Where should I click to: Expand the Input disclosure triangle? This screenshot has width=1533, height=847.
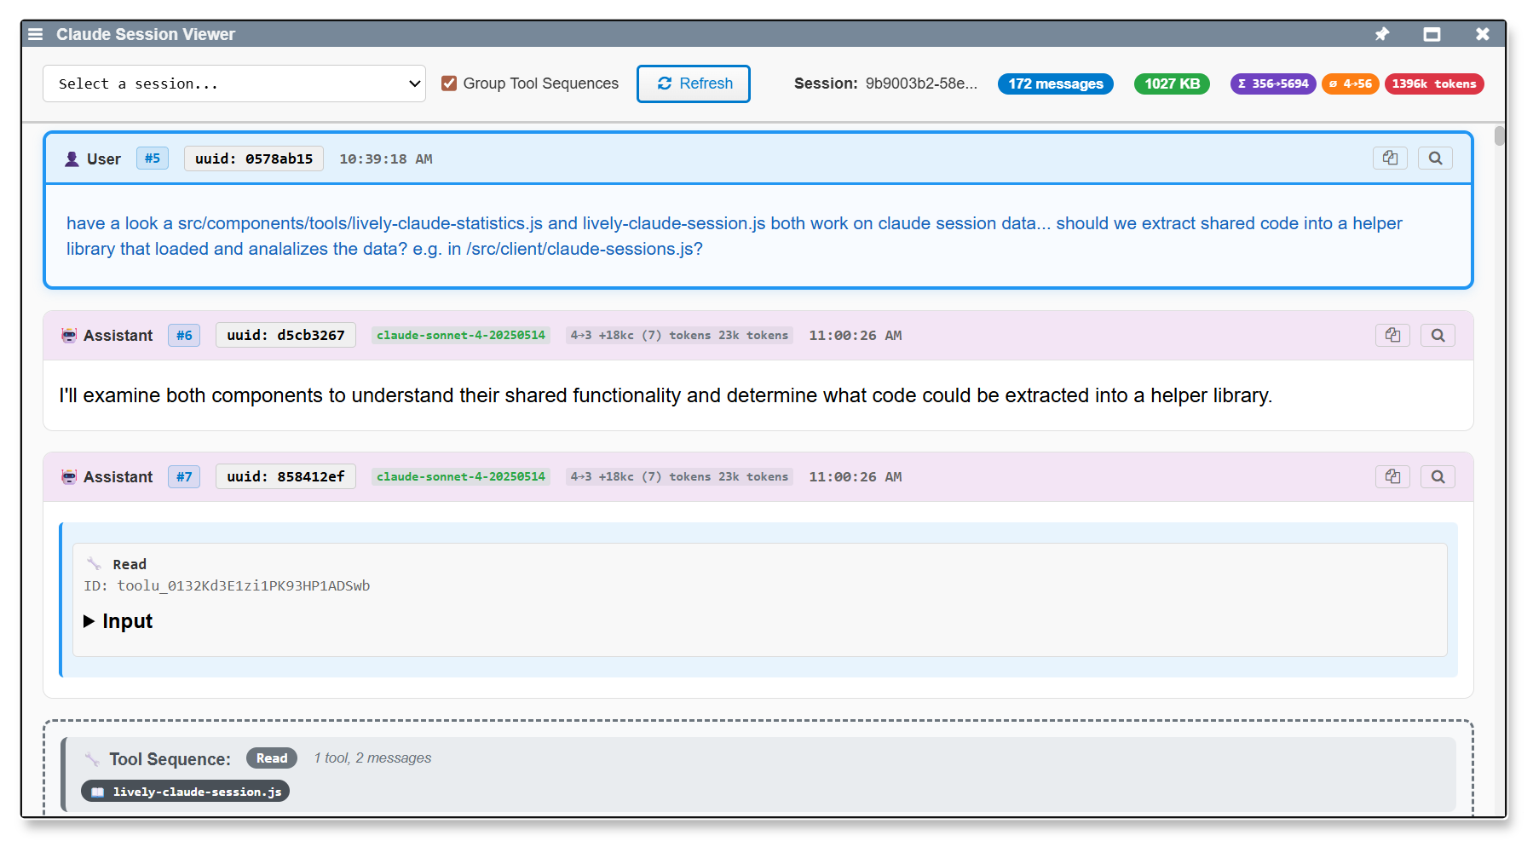[89, 622]
